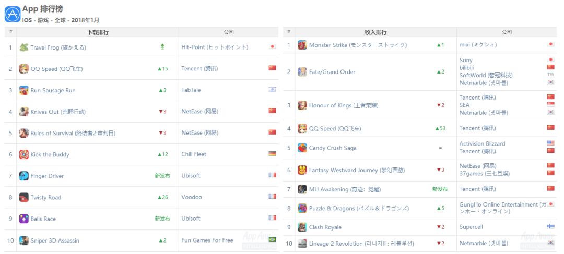Click the Clash Royale game icon

coord(302,227)
